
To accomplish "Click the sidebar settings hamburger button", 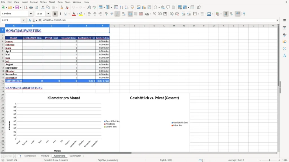I will [284, 20].
